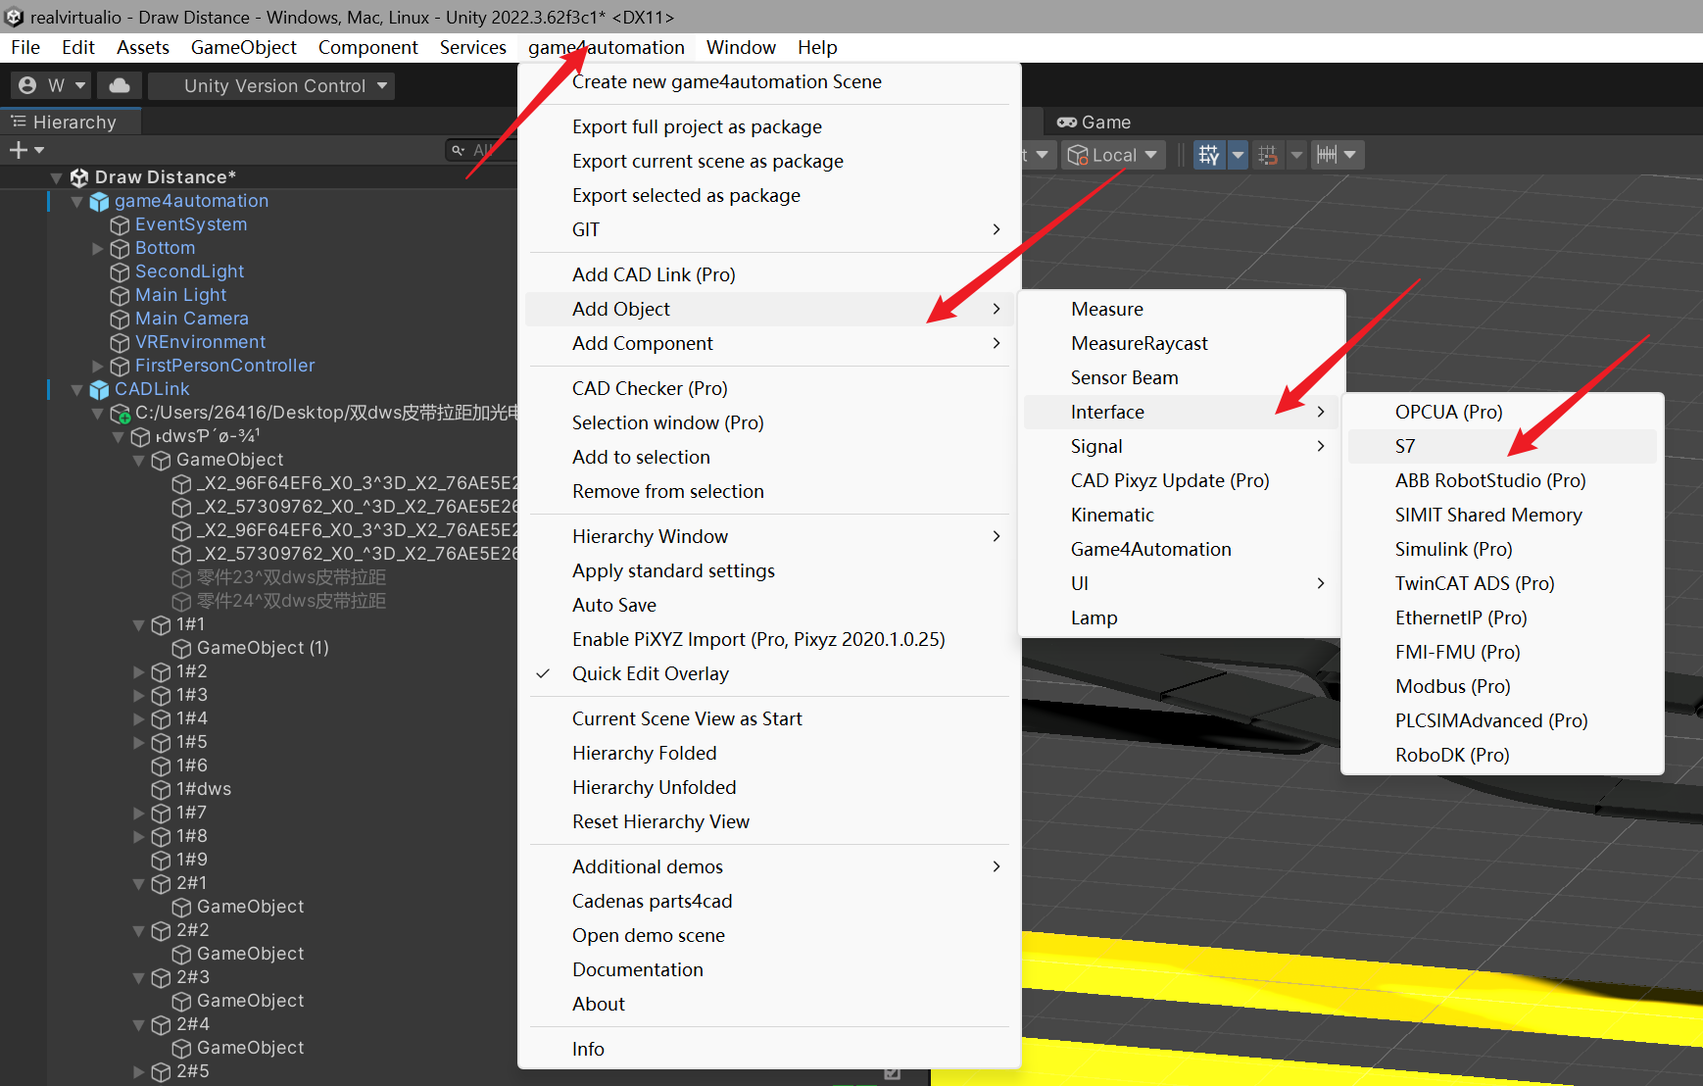
Task: Open the GIT submenu
Action: pos(769,229)
